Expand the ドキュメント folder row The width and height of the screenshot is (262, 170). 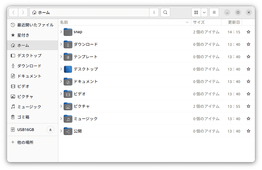point(61,81)
